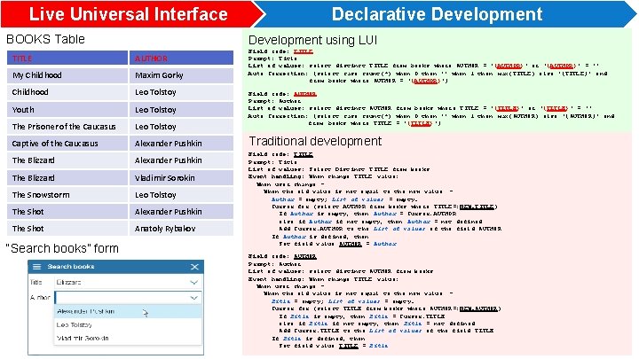Click the Youth title cell
This screenshot has width=639, height=359.
pos(67,110)
